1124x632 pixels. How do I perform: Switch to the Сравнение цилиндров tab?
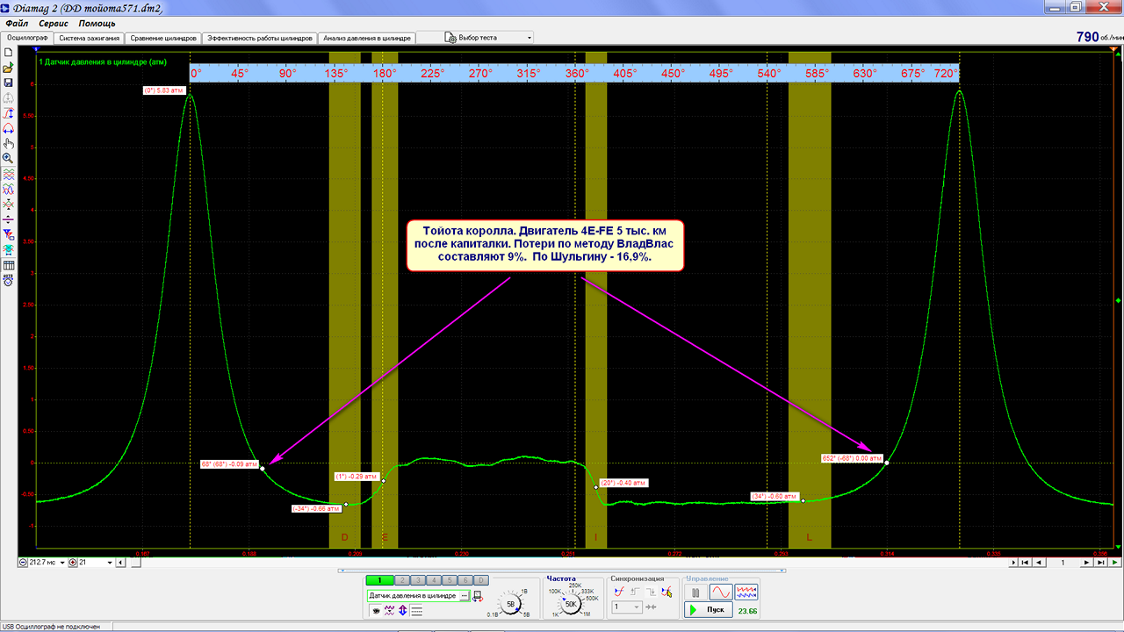tap(163, 39)
